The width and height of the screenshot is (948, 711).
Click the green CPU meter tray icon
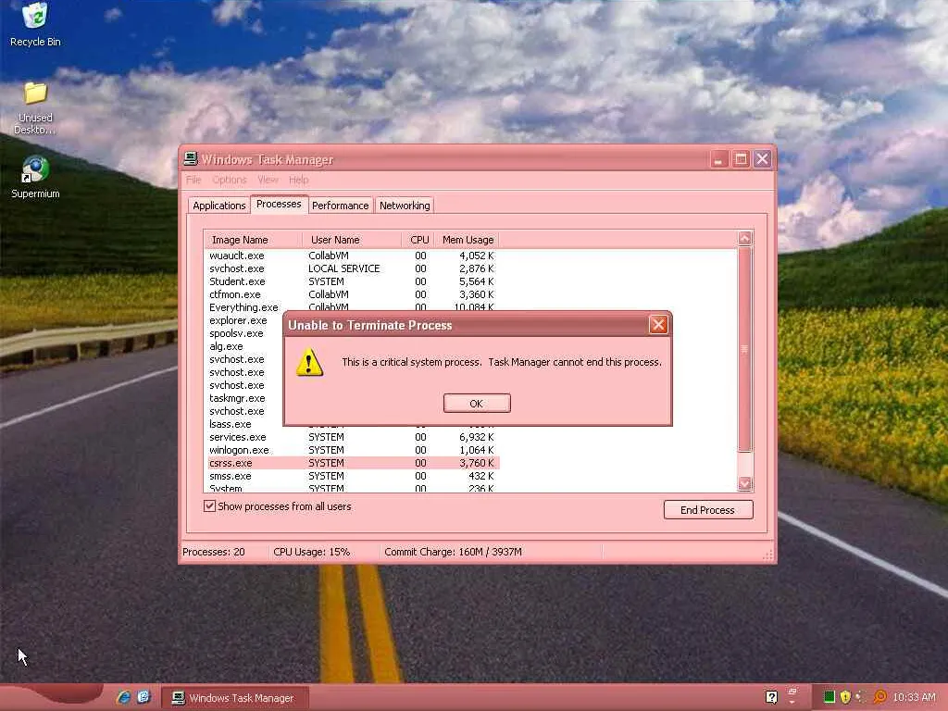pyautogui.click(x=829, y=697)
